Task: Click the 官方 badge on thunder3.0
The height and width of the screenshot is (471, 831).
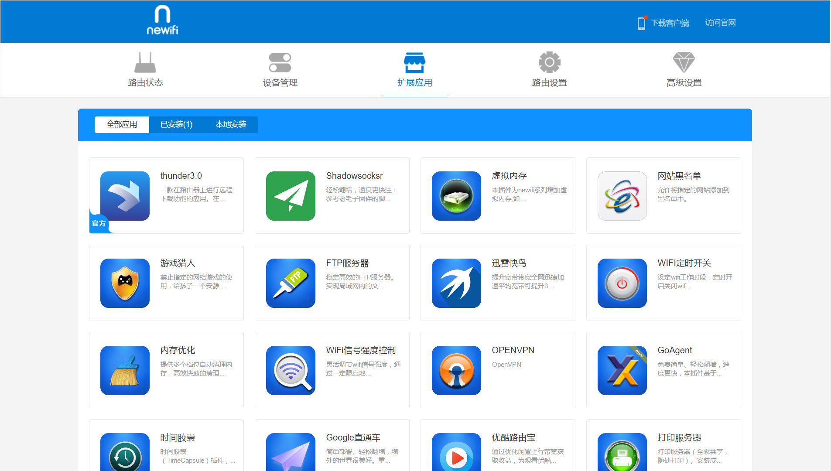Action: (99, 223)
